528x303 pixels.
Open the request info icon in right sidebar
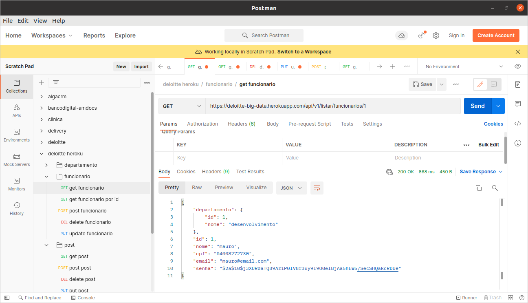[x=518, y=143]
